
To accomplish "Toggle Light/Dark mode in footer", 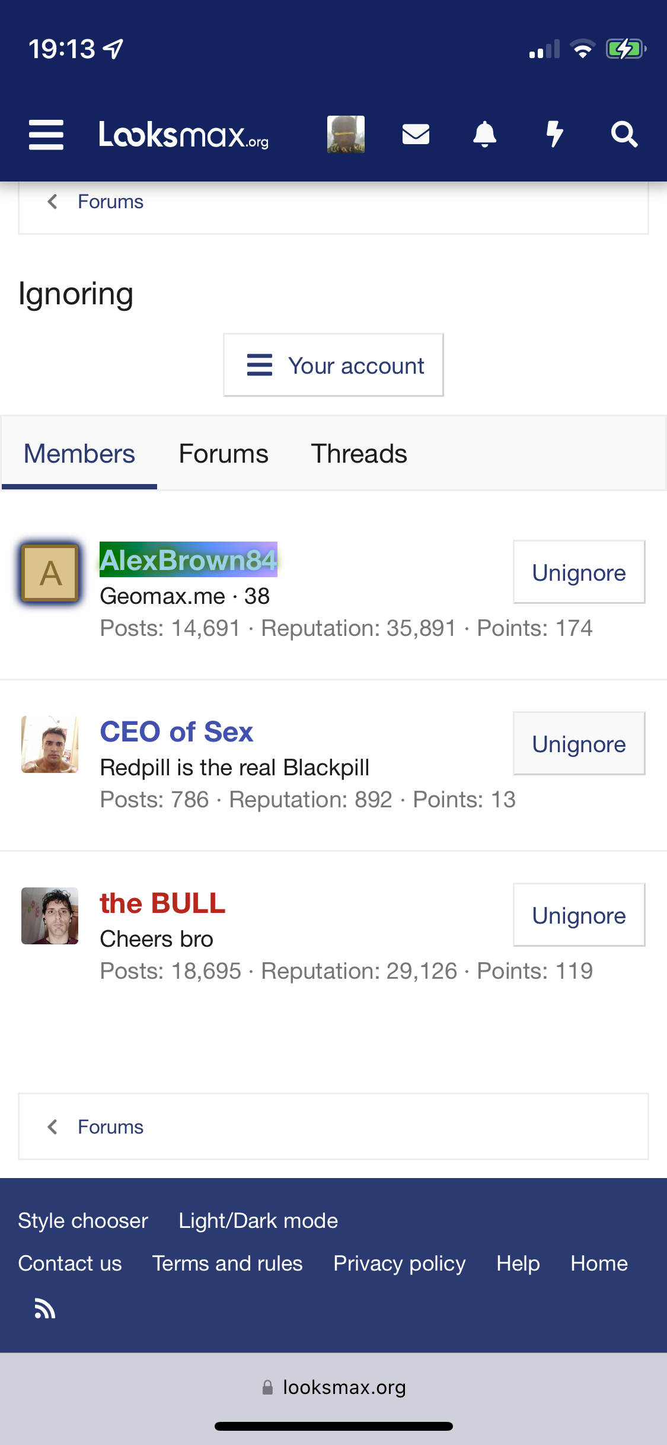I will click(258, 1221).
